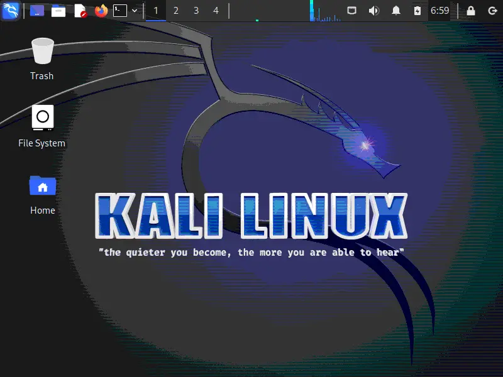This screenshot has height=377, width=503.
Task: Switch to workspace 3
Action: 196,11
